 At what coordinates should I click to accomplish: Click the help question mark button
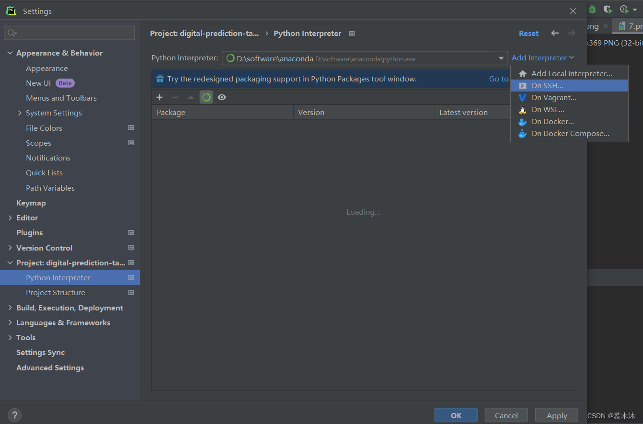coord(14,415)
